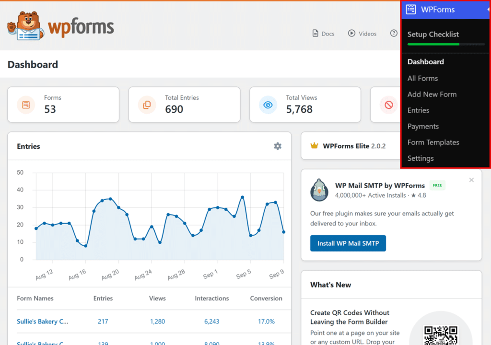The width and height of the screenshot is (491, 345).
Task: Click the Dashboard page heading
Action: [33, 65]
